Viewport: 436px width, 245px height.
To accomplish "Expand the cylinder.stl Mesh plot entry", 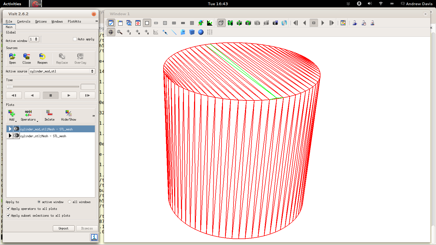I will 10,136.
